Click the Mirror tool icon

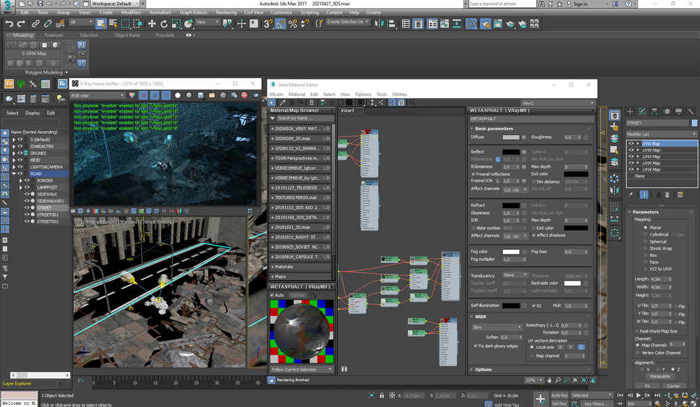click(x=380, y=24)
